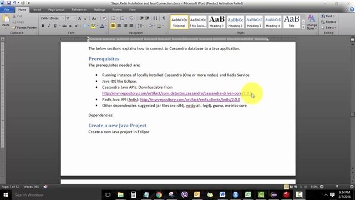Apply the No Spacing style
This screenshot has width=355, height=200.
click(198, 22)
